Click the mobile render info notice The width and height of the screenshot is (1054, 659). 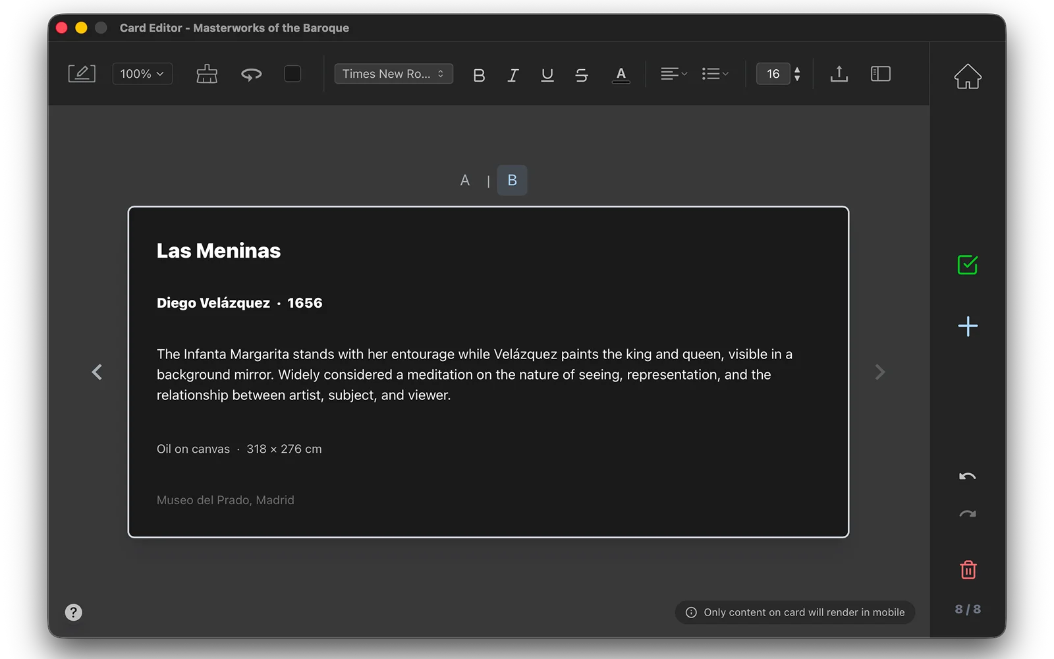[x=795, y=612]
